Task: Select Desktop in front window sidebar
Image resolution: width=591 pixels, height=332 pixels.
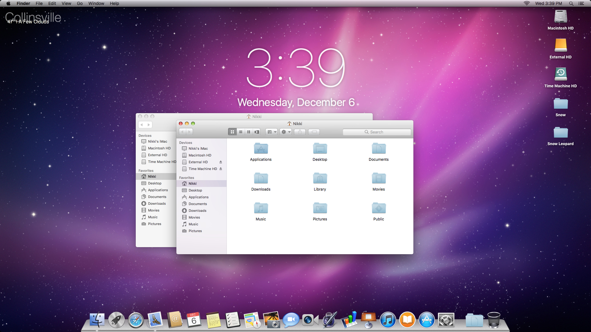Action: click(x=202, y=190)
